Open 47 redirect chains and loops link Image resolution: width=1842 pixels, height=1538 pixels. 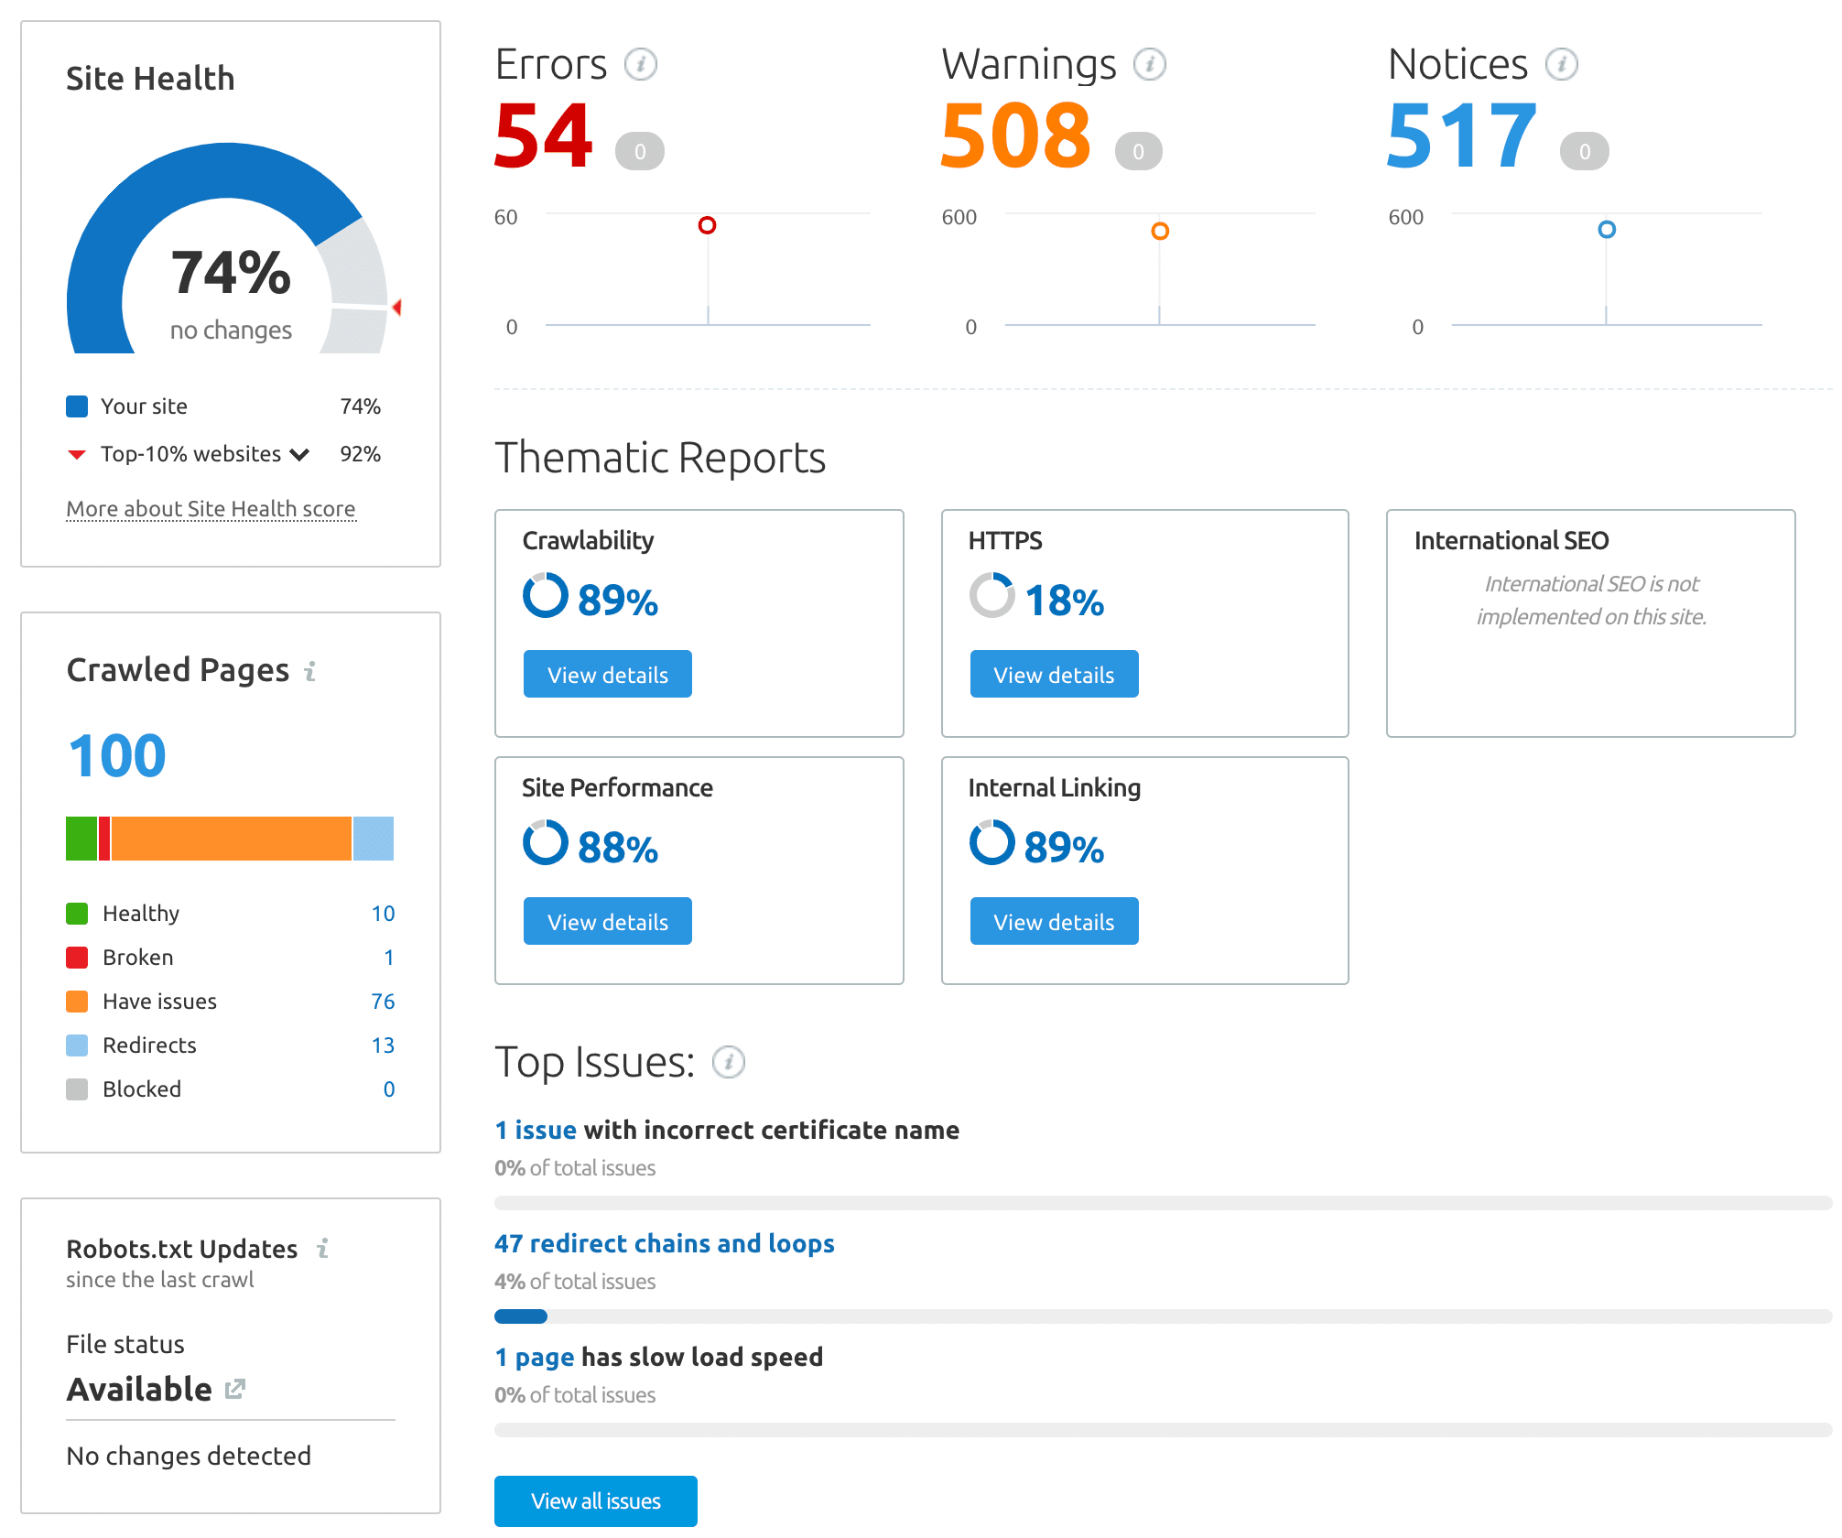tap(665, 1243)
